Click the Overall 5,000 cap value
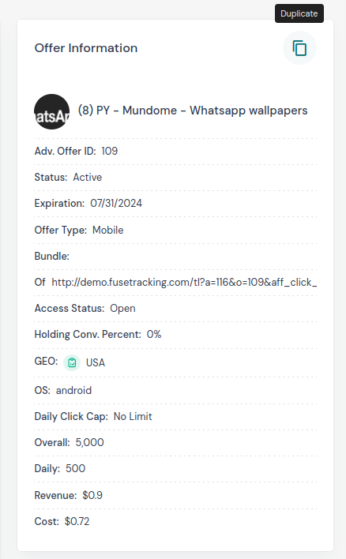346x559 pixels. pos(89,442)
